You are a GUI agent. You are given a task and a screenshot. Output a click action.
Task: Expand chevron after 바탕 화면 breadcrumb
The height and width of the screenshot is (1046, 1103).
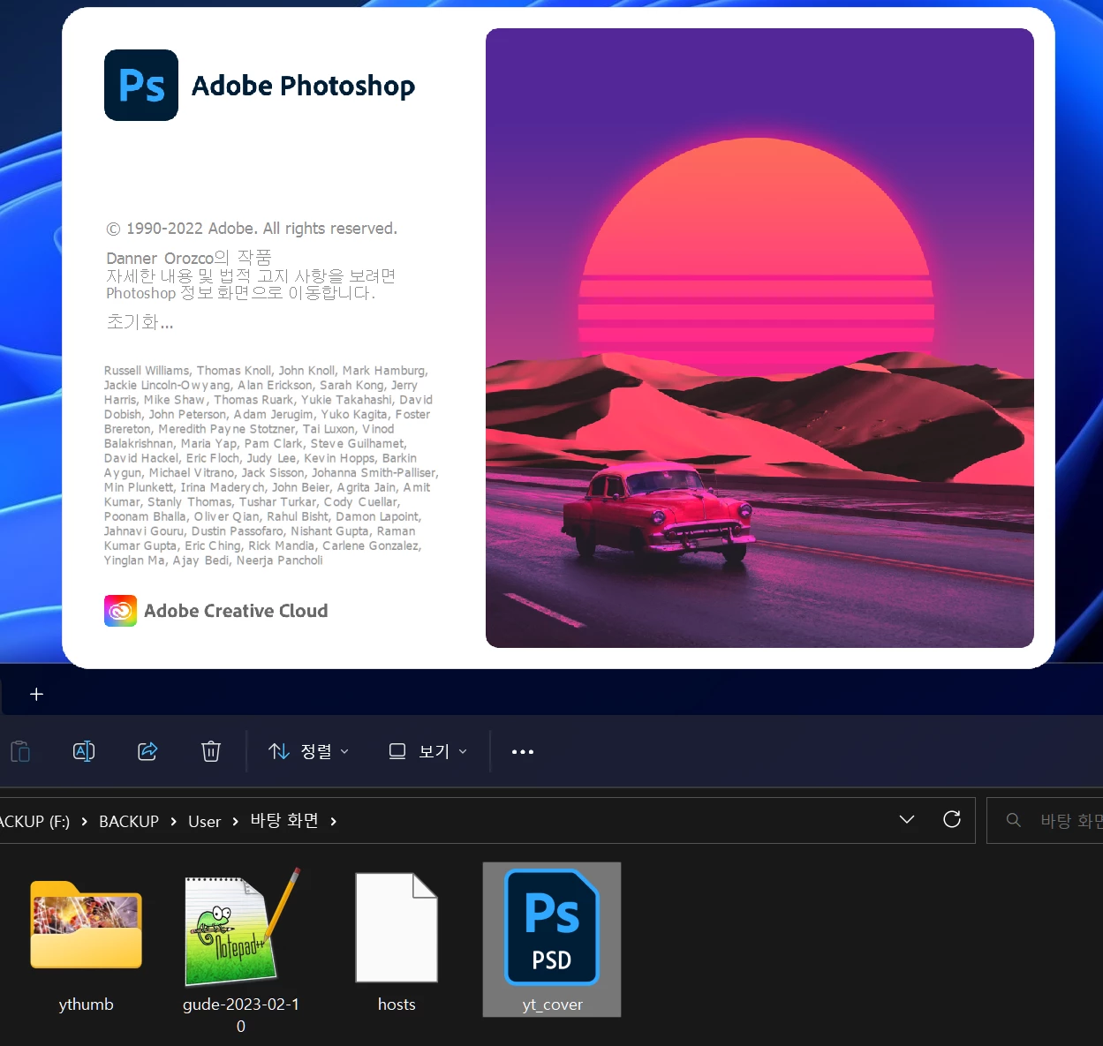point(333,822)
